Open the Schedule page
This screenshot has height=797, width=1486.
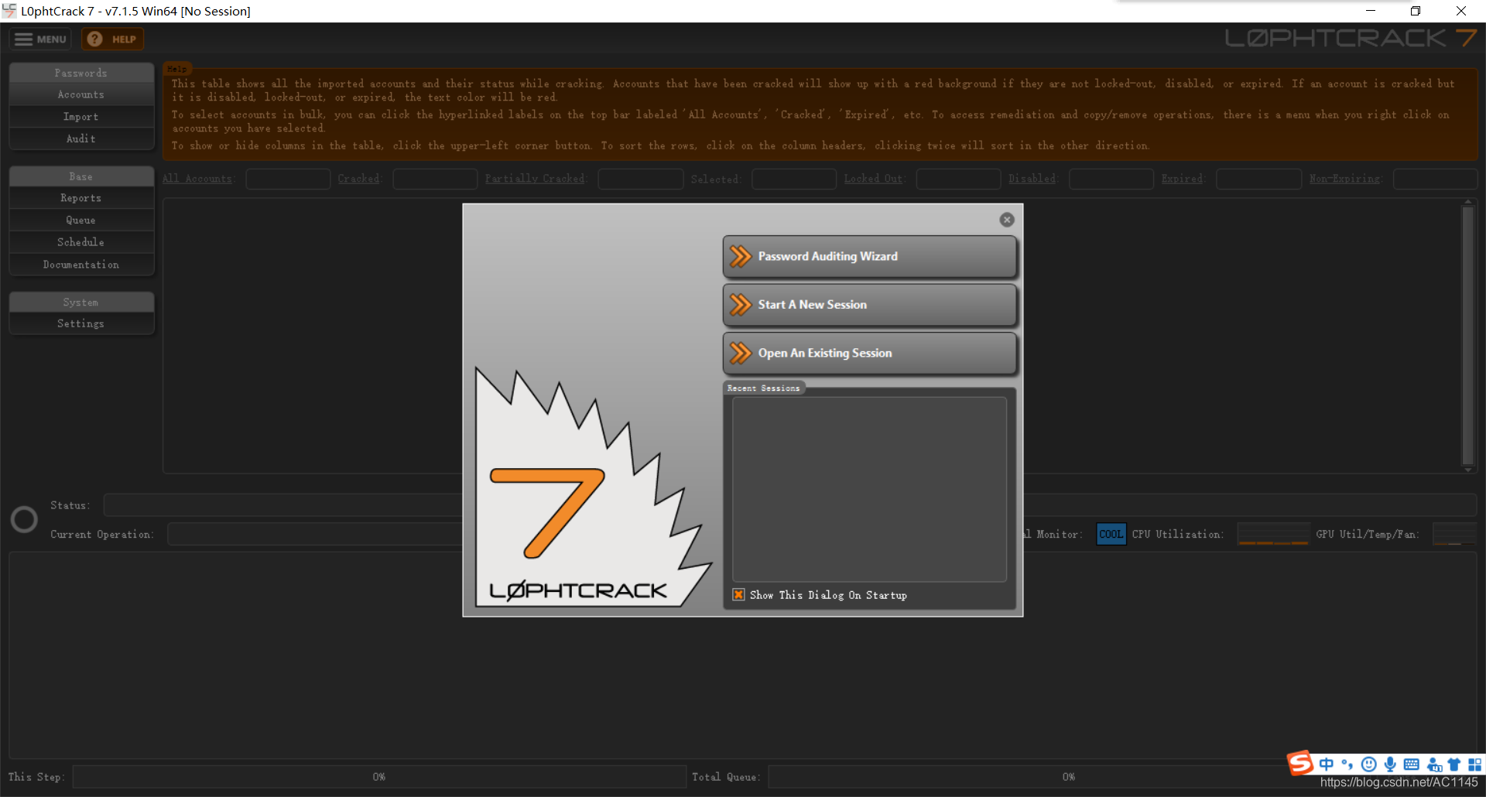(x=81, y=242)
